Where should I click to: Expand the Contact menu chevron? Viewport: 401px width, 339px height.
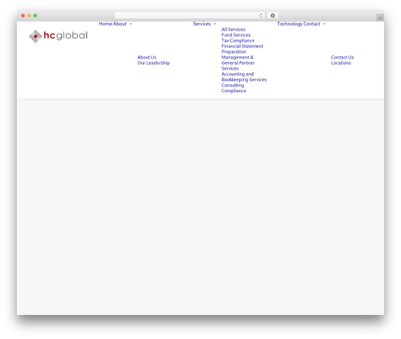[324, 24]
